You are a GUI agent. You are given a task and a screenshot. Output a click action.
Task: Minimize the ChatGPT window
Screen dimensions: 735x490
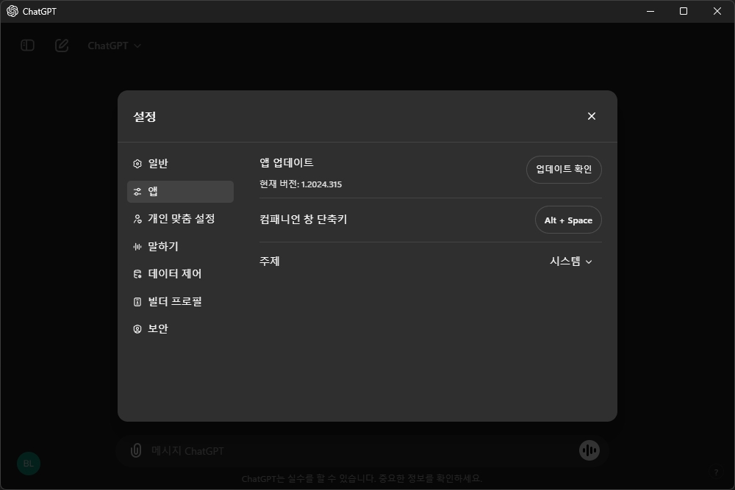[650, 11]
